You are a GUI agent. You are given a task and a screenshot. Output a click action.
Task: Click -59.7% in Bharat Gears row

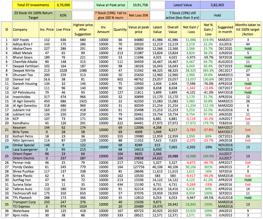point(208,57)
